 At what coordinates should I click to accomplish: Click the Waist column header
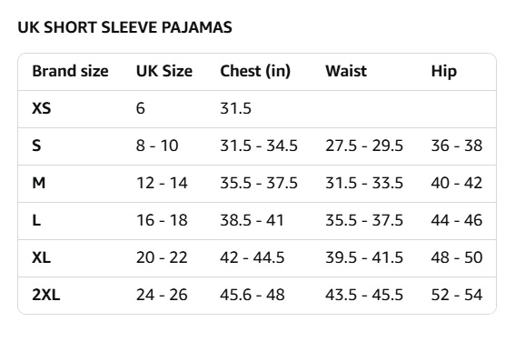tap(346, 71)
